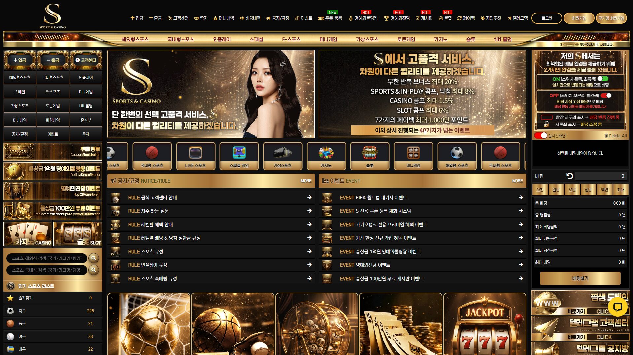Click the sidebar -출금 button
Screen dimensions: 633x355
(x=53, y=60)
